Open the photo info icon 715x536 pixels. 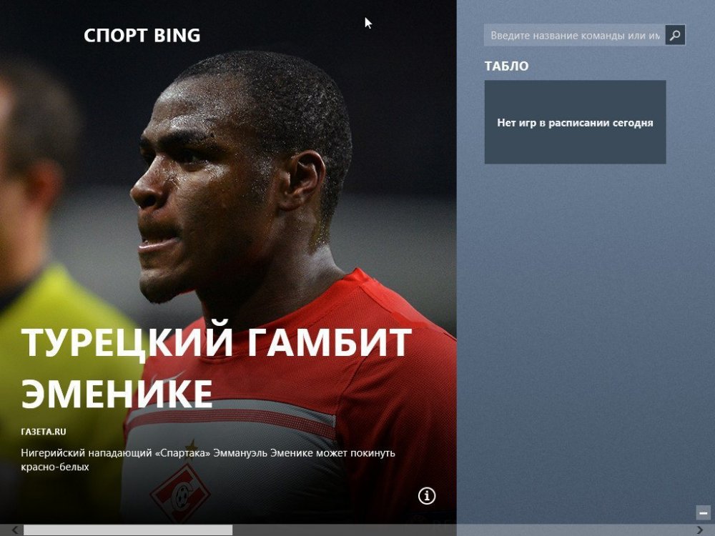(x=427, y=495)
